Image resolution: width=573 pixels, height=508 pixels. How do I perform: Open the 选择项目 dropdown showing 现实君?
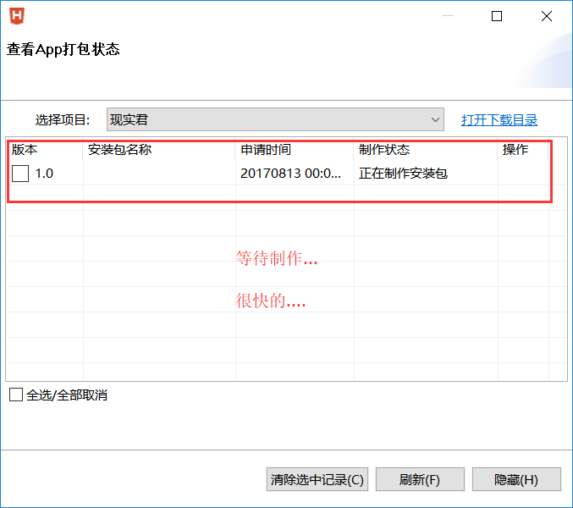point(275,119)
